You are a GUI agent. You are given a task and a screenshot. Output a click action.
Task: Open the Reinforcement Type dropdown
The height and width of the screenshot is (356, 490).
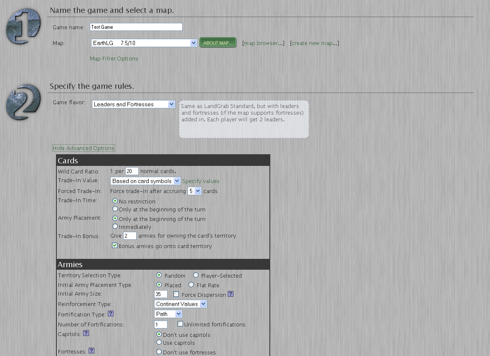(x=180, y=304)
